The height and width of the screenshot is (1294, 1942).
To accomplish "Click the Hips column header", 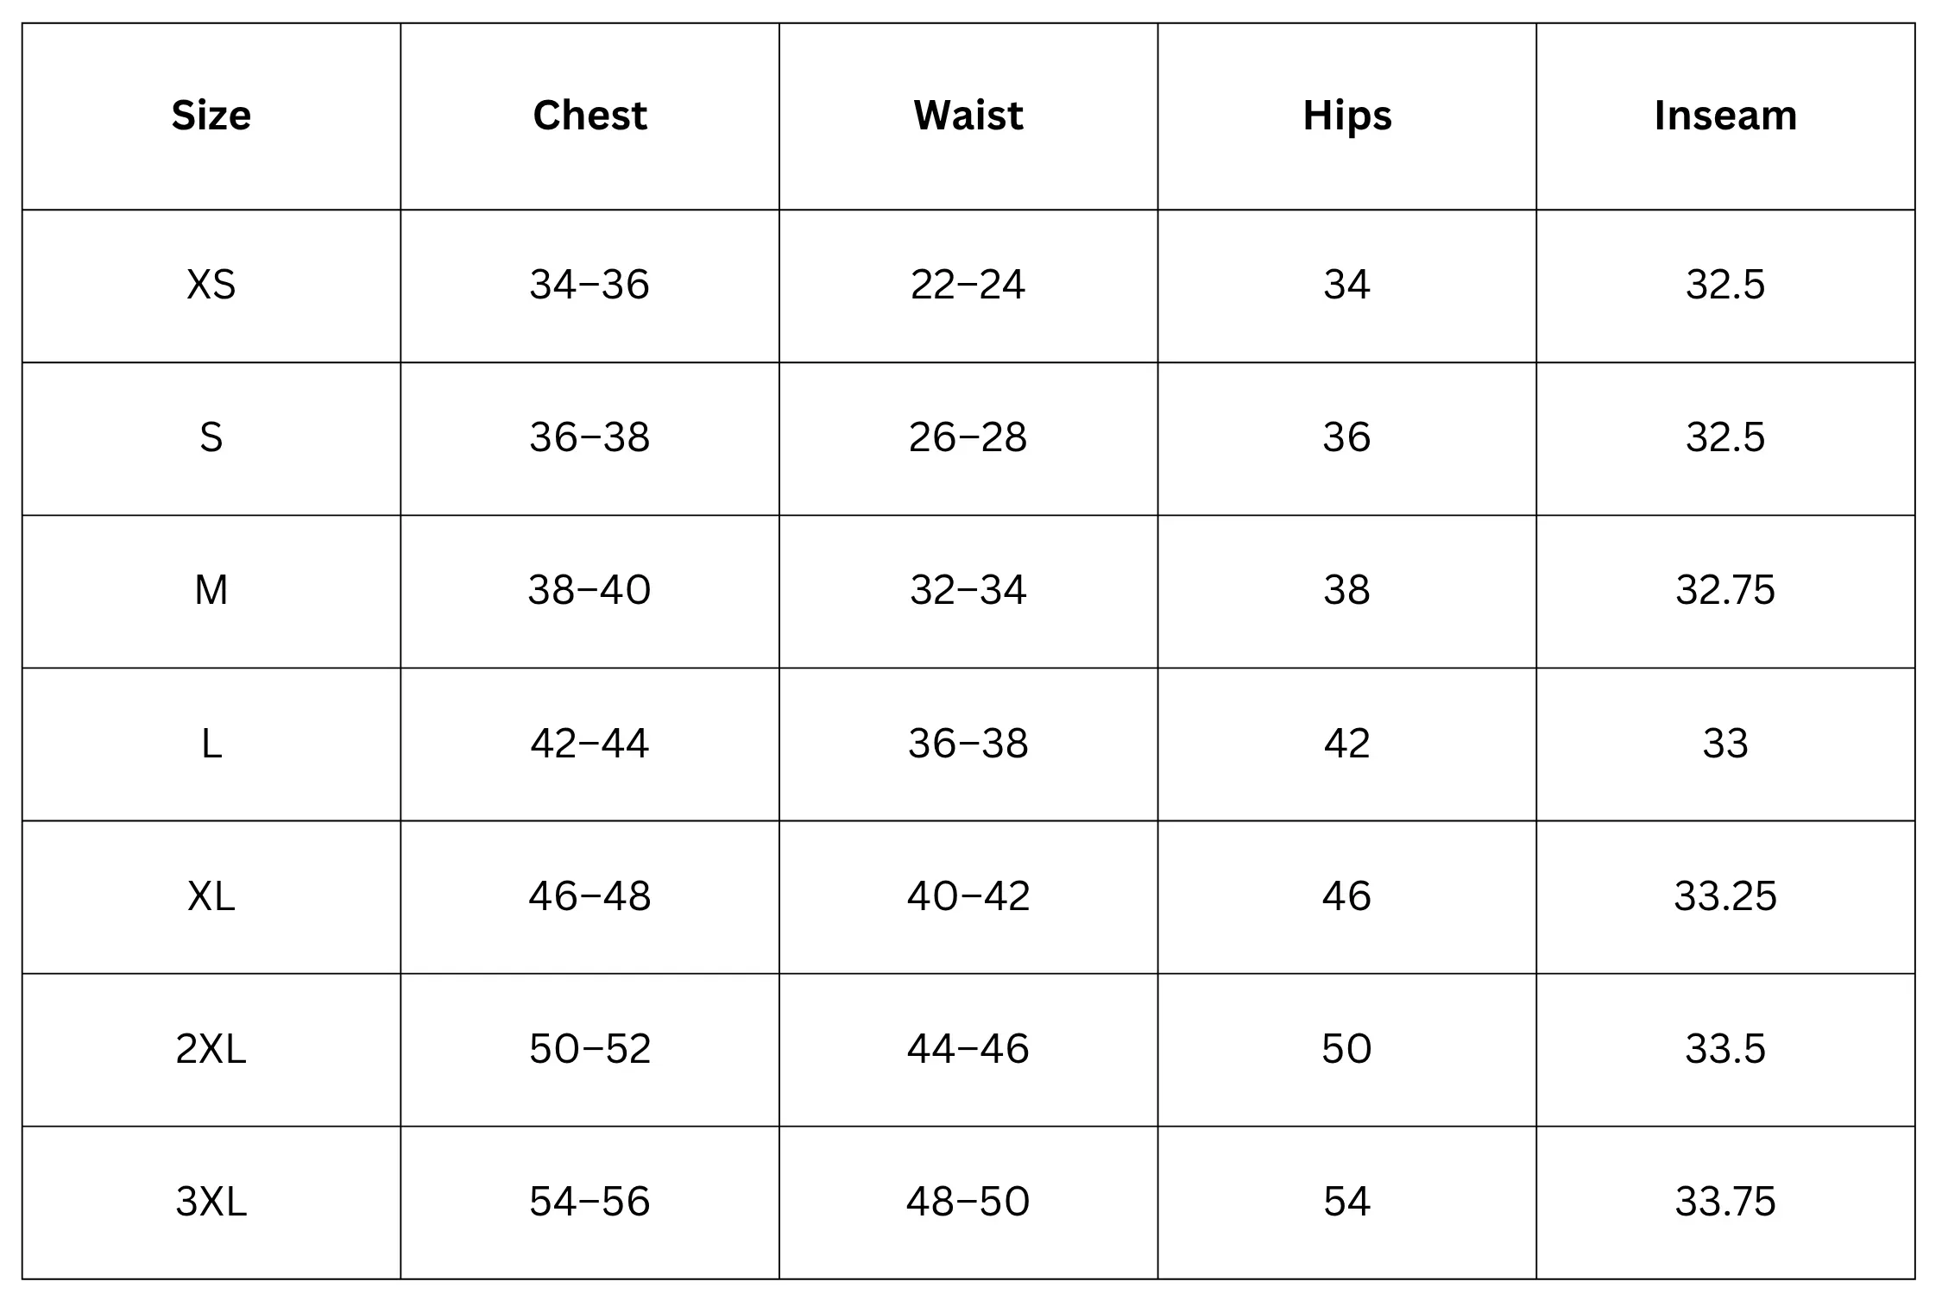I will pos(1346,116).
